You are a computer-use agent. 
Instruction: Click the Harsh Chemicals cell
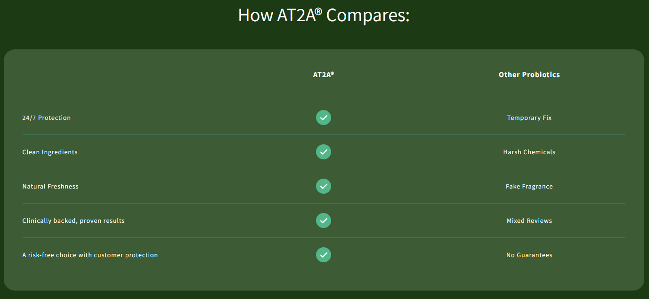tap(529, 152)
